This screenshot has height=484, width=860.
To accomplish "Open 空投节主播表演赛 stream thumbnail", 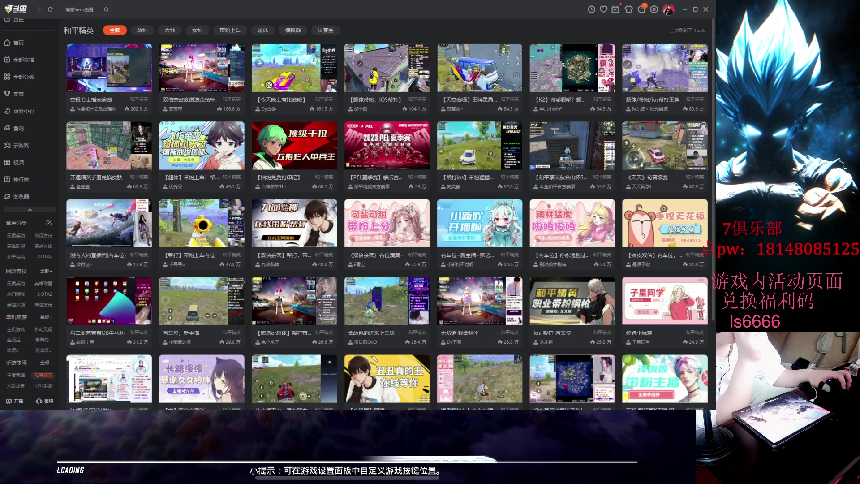I will 109,68.
